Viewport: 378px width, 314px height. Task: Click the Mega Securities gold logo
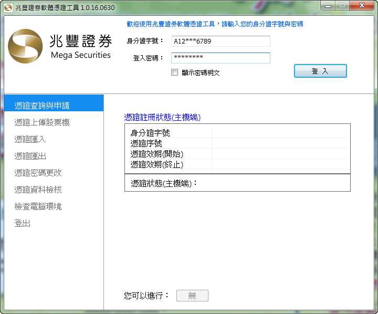25,46
